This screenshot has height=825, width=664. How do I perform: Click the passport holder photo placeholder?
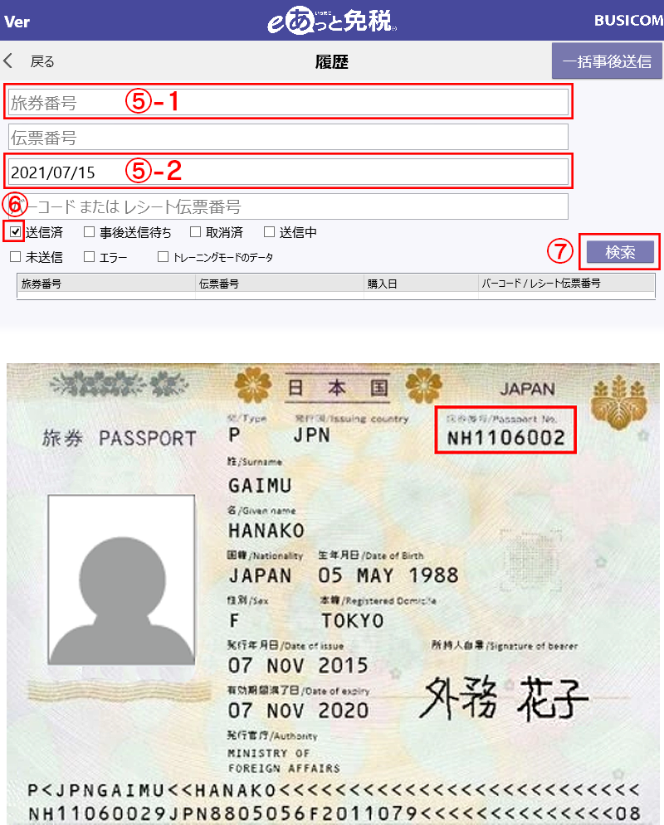pos(122,580)
